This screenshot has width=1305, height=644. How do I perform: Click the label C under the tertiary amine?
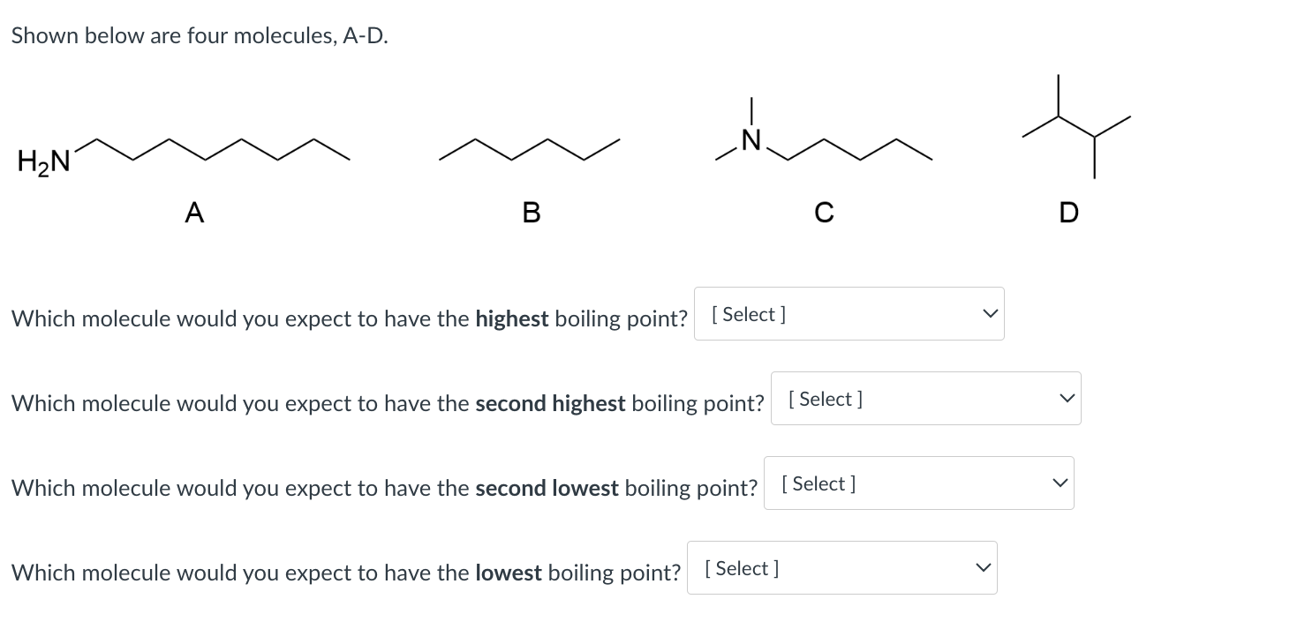824,213
